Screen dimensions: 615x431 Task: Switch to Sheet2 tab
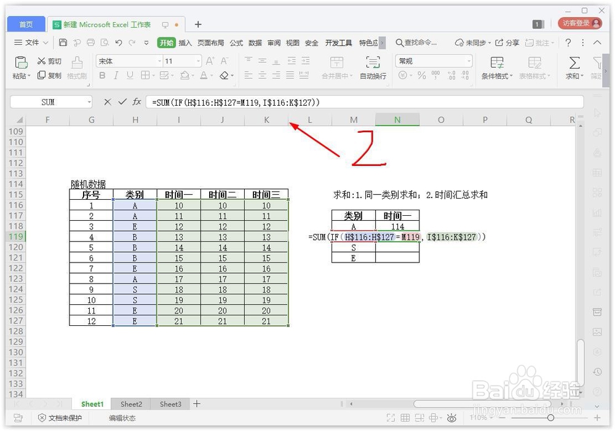coord(131,404)
